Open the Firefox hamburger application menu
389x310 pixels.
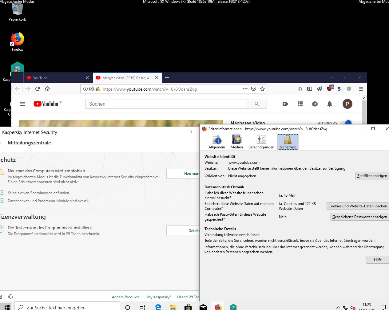pos(361,89)
